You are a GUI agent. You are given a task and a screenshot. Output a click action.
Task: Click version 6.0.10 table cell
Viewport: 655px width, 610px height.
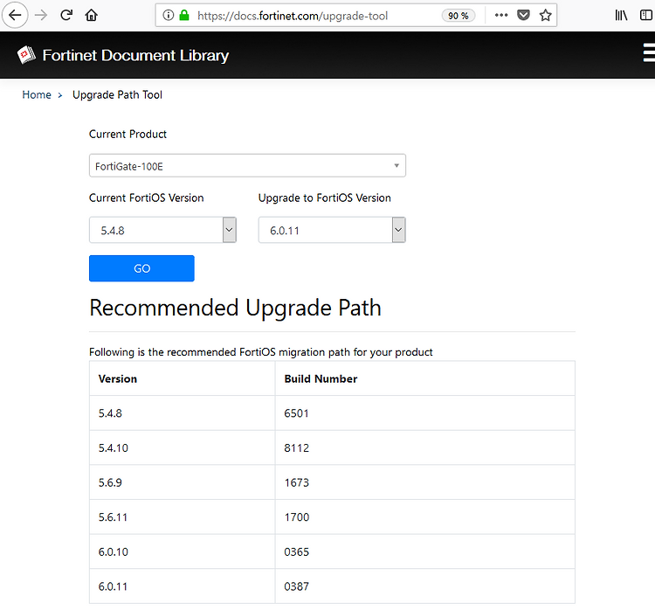[183, 552]
